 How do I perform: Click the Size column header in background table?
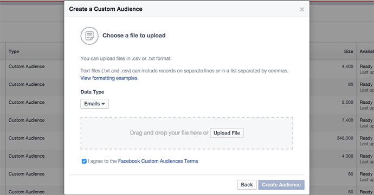coord(349,51)
